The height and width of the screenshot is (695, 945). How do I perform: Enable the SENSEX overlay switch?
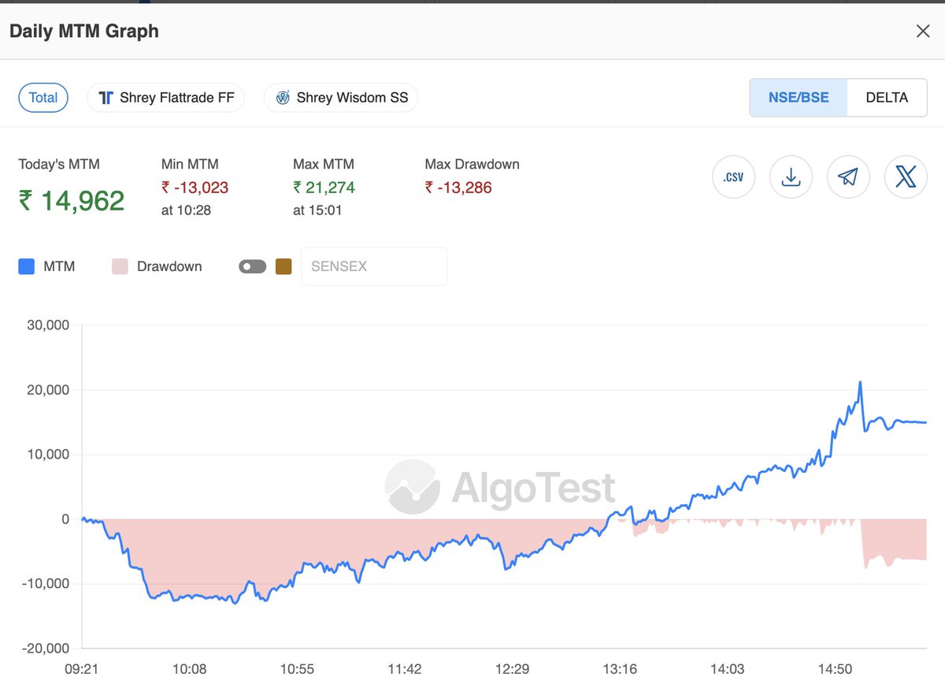(x=253, y=266)
